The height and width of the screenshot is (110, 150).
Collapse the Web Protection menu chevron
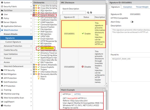pos(31,30)
